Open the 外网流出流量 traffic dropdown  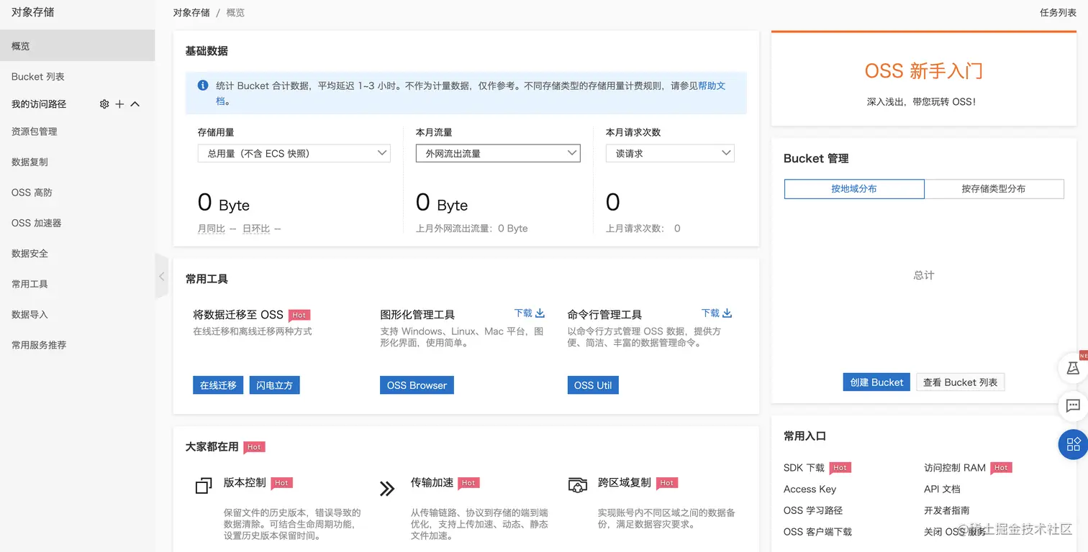click(x=497, y=153)
